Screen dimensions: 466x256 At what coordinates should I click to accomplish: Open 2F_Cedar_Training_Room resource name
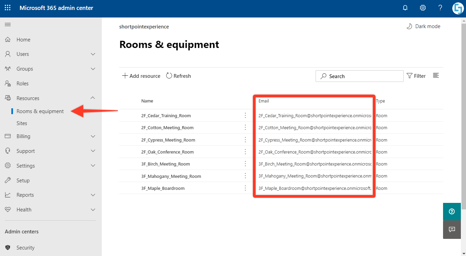pos(166,116)
